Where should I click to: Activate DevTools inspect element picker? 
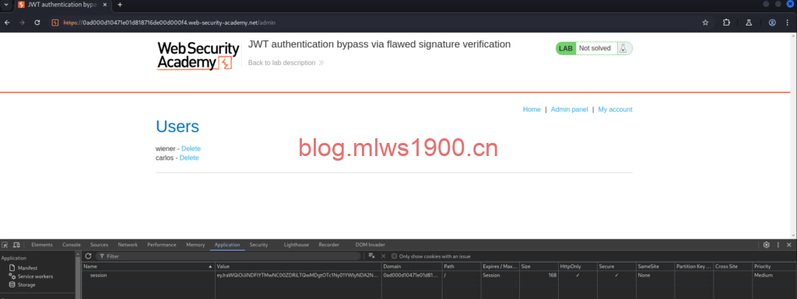pos(5,245)
